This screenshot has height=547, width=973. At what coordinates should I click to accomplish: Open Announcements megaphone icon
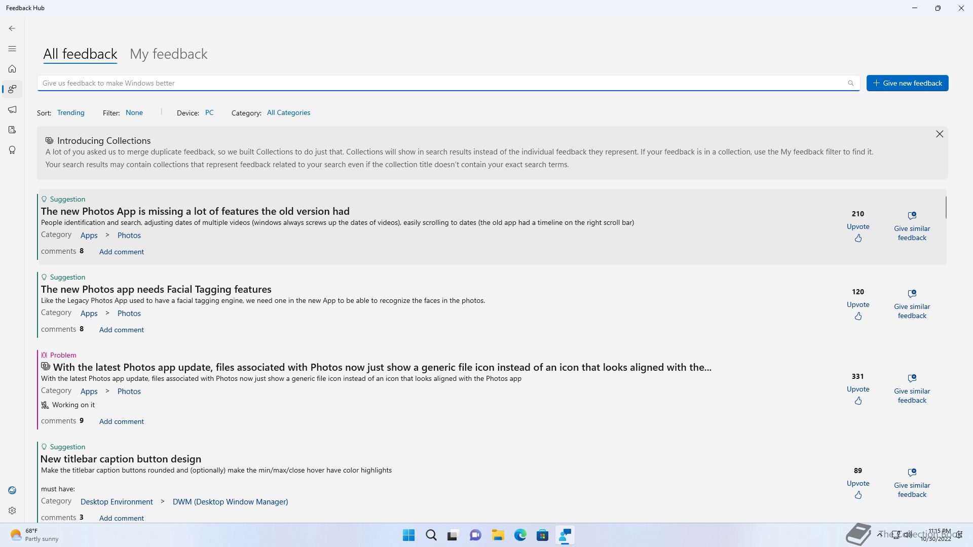[12, 109]
